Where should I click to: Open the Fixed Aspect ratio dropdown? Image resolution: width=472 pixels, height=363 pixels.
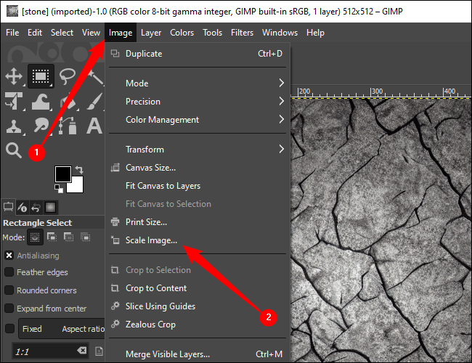[x=62, y=329]
